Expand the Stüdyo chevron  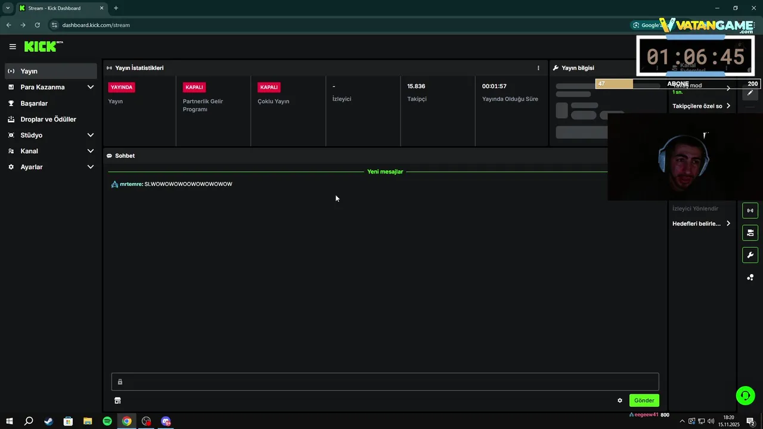tap(91, 135)
